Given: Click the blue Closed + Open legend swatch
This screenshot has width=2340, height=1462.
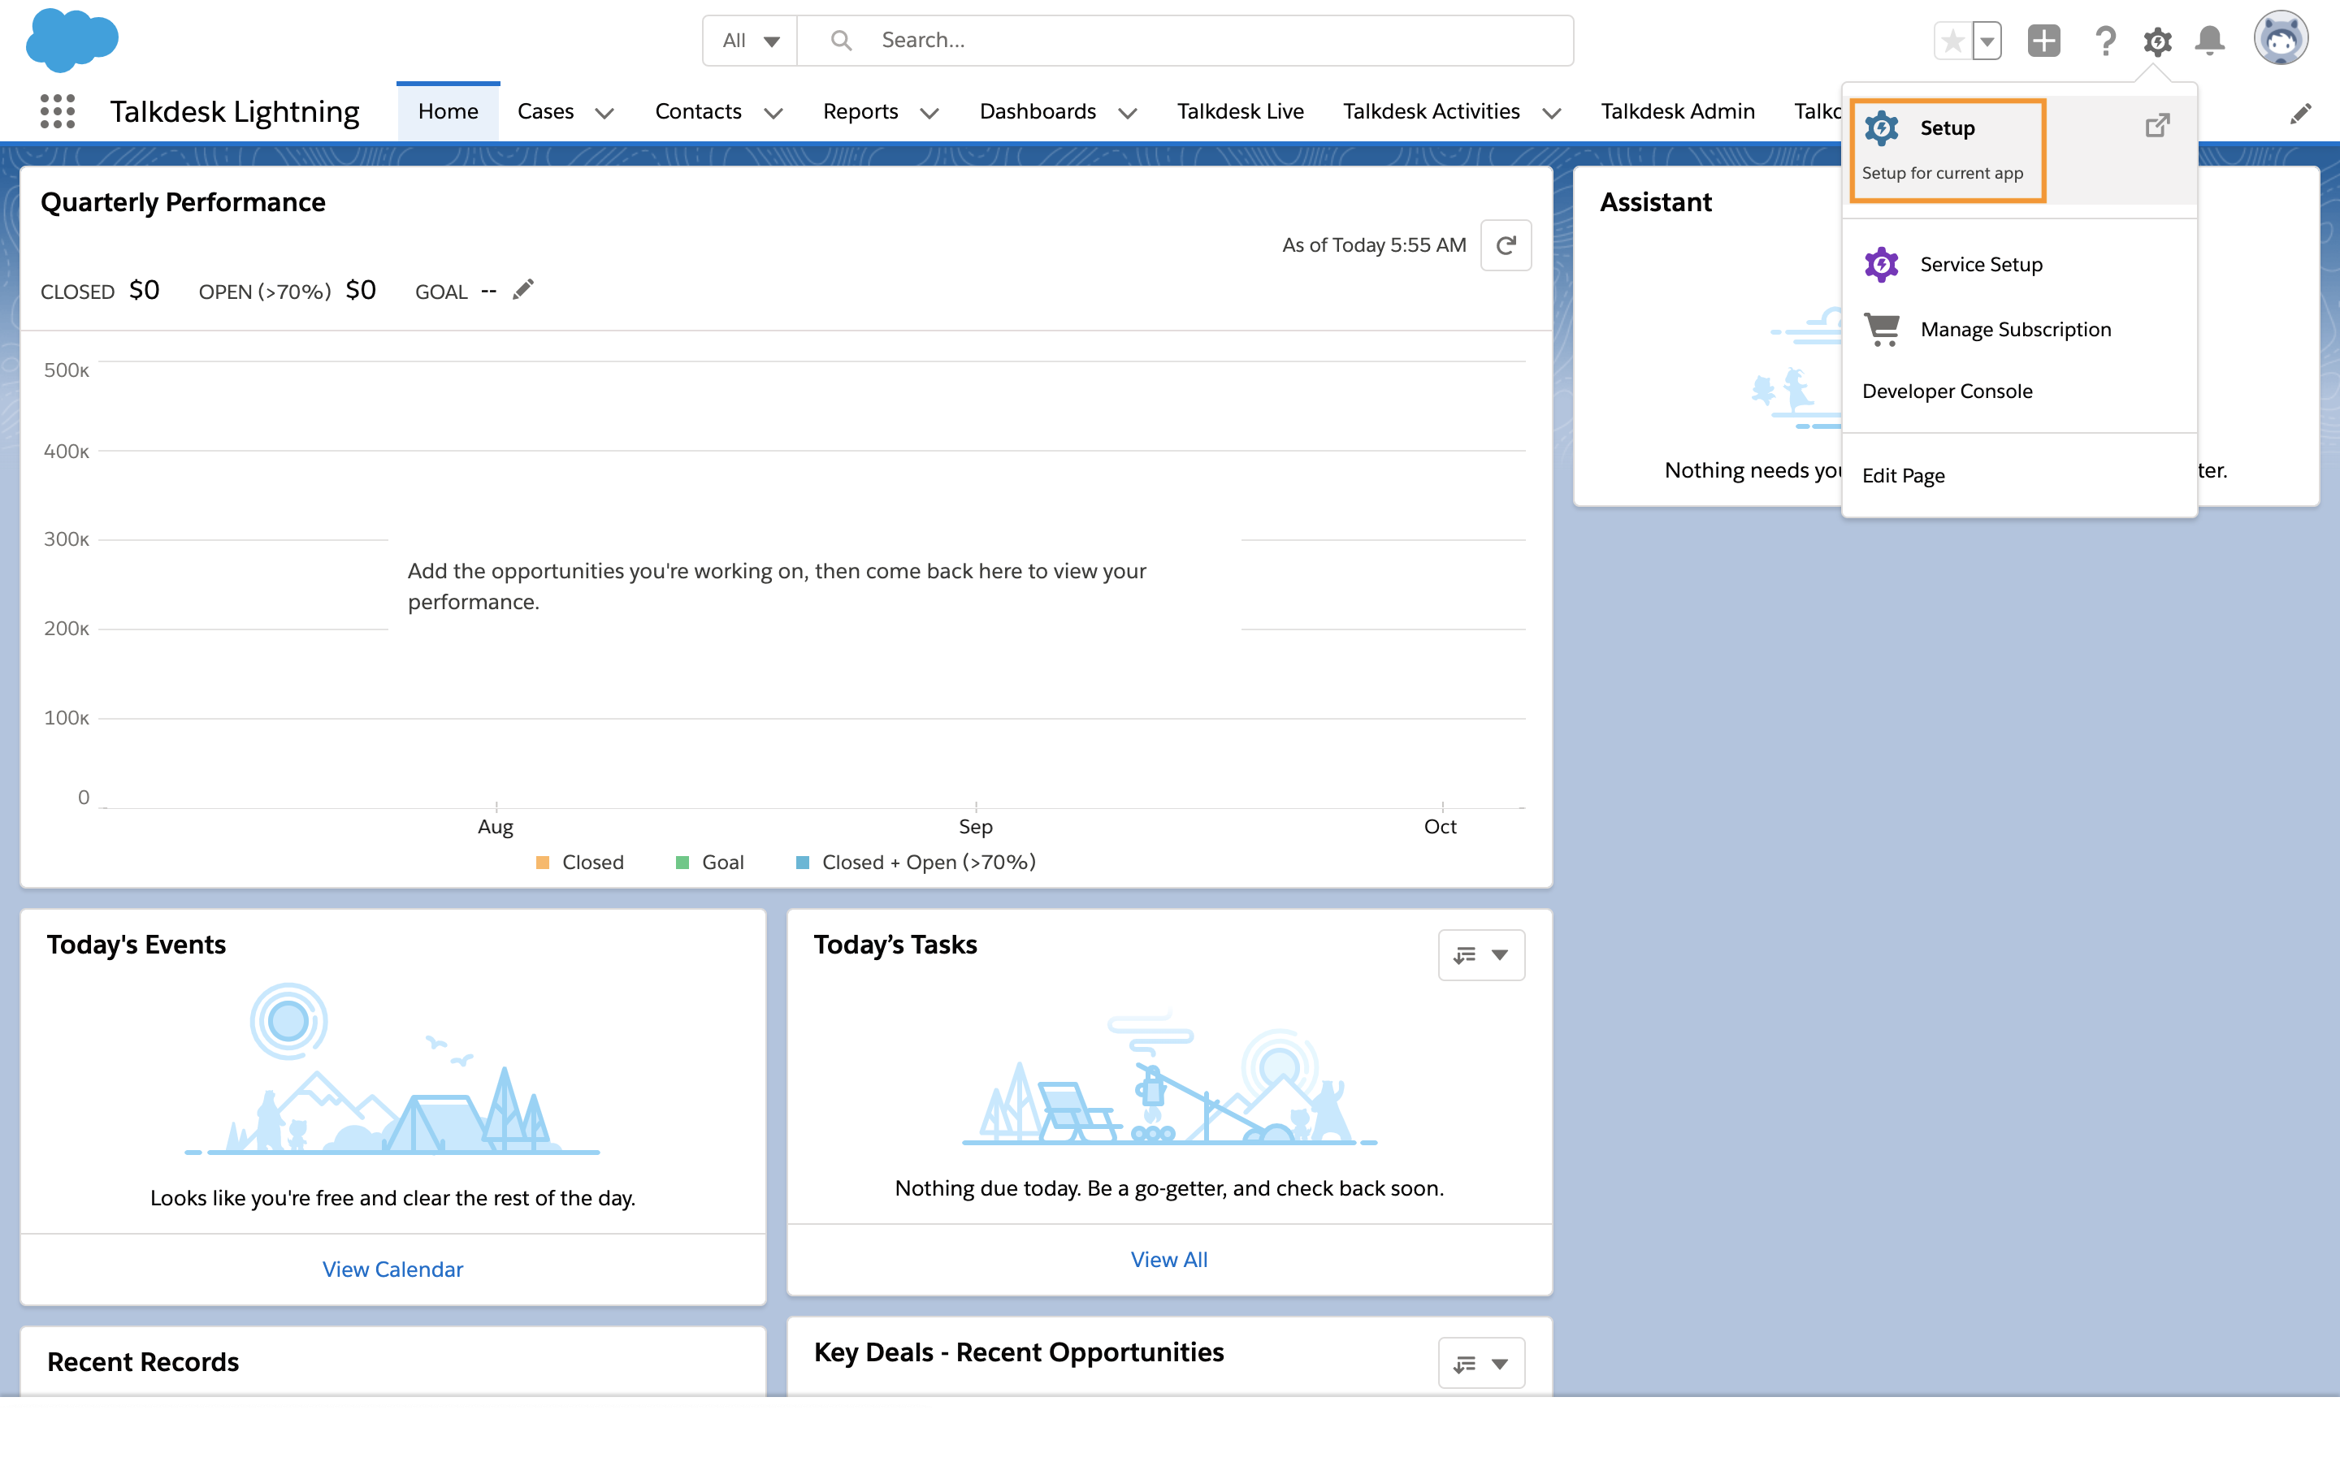Looking at the screenshot, I should pos(803,863).
